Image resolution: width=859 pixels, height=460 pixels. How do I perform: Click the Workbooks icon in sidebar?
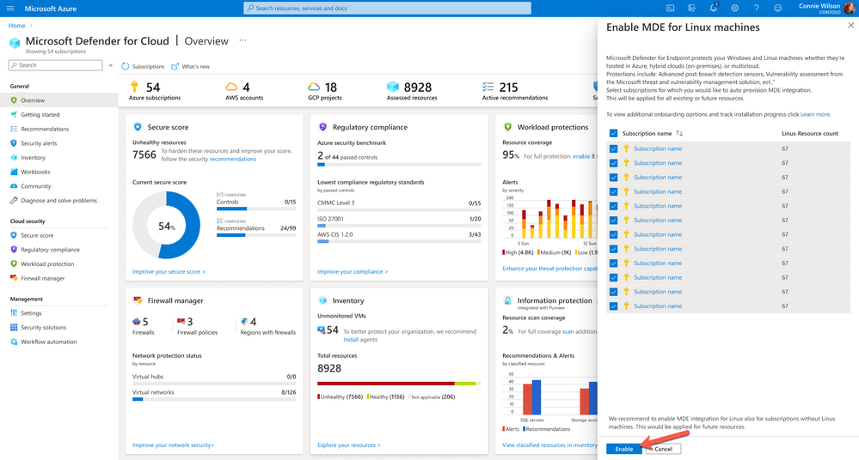click(14, 172)
